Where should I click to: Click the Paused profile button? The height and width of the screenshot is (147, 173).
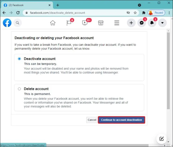tap(156, 13)
